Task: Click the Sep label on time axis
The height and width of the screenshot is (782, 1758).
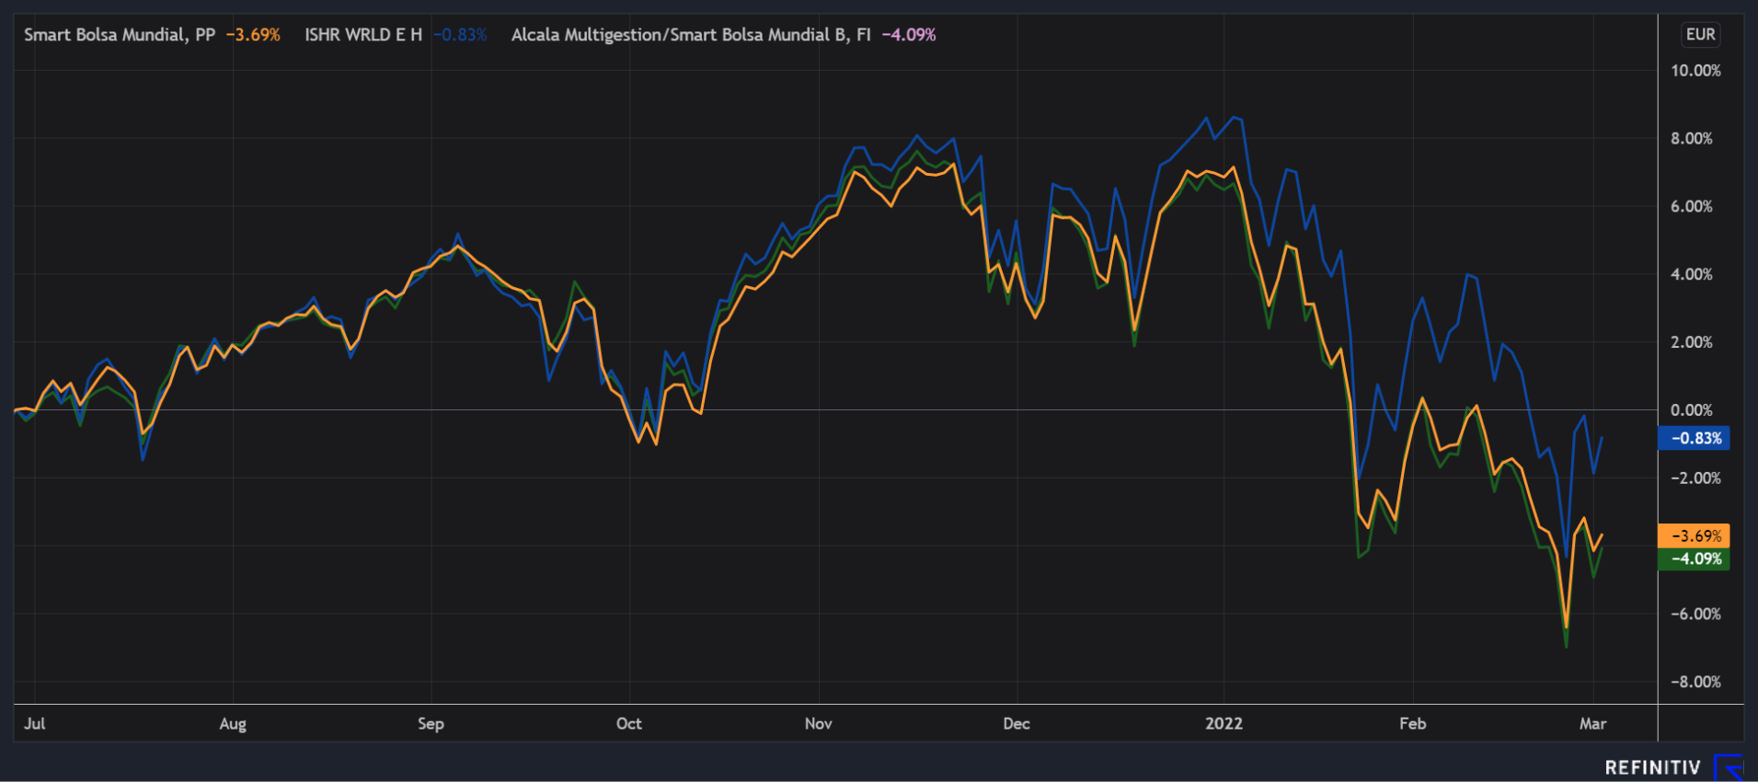Action: point(431,723)
